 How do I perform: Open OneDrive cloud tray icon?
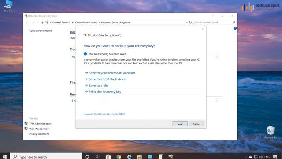click(x=250, y=157)
